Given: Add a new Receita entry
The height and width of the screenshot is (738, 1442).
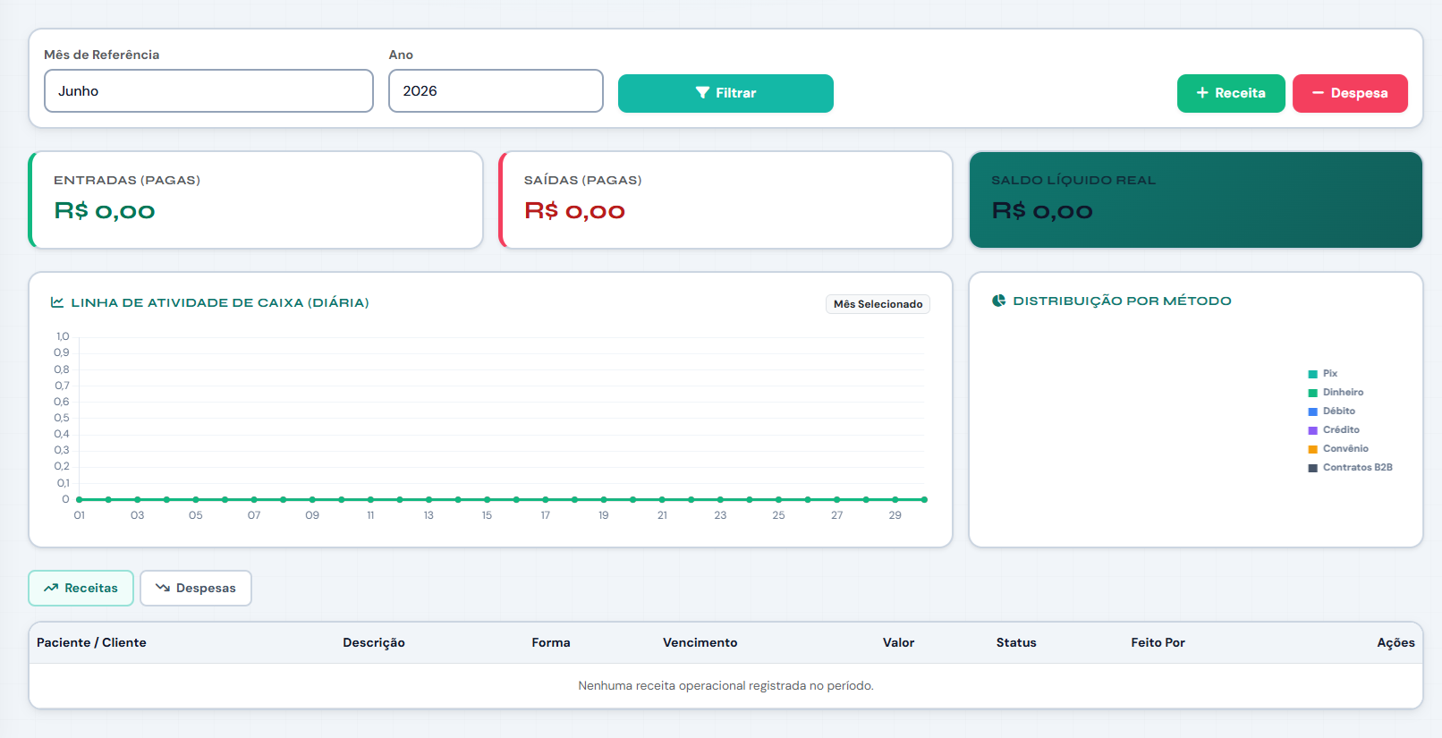Looking at the screenshot, I should click(x=1231, y=93).
